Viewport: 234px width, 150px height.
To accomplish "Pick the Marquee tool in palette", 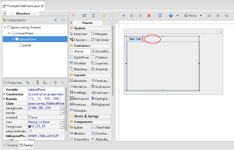I will pos(99,34).
